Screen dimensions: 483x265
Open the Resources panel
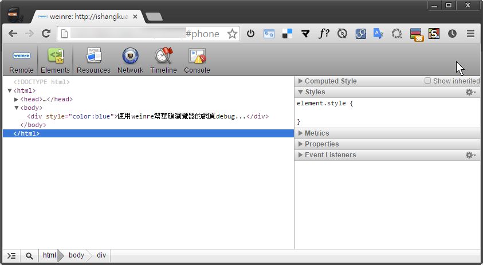pyautogui.click(x=93, y=61)
